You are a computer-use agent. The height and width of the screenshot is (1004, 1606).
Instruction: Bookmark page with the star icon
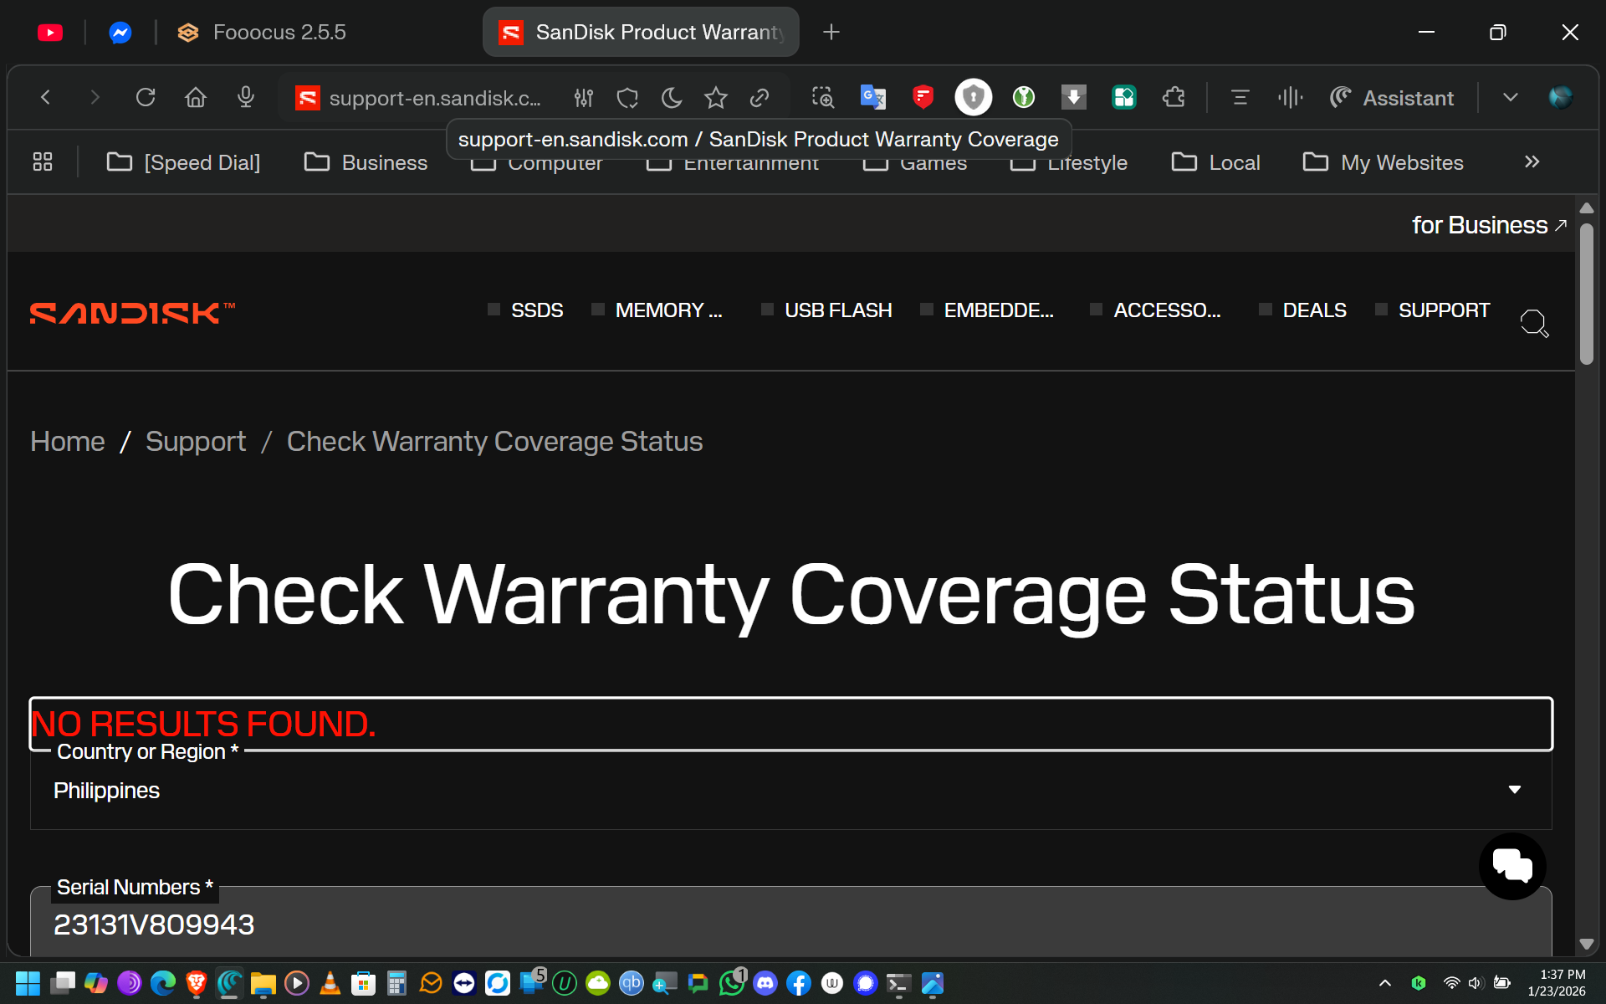coord(715,98)
